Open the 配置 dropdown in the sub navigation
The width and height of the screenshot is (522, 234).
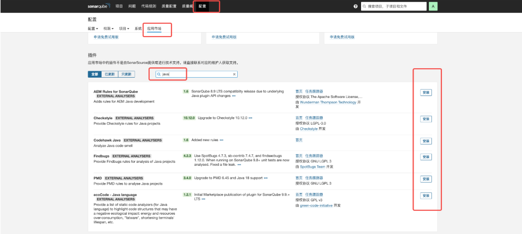click(x=93, y=29)
